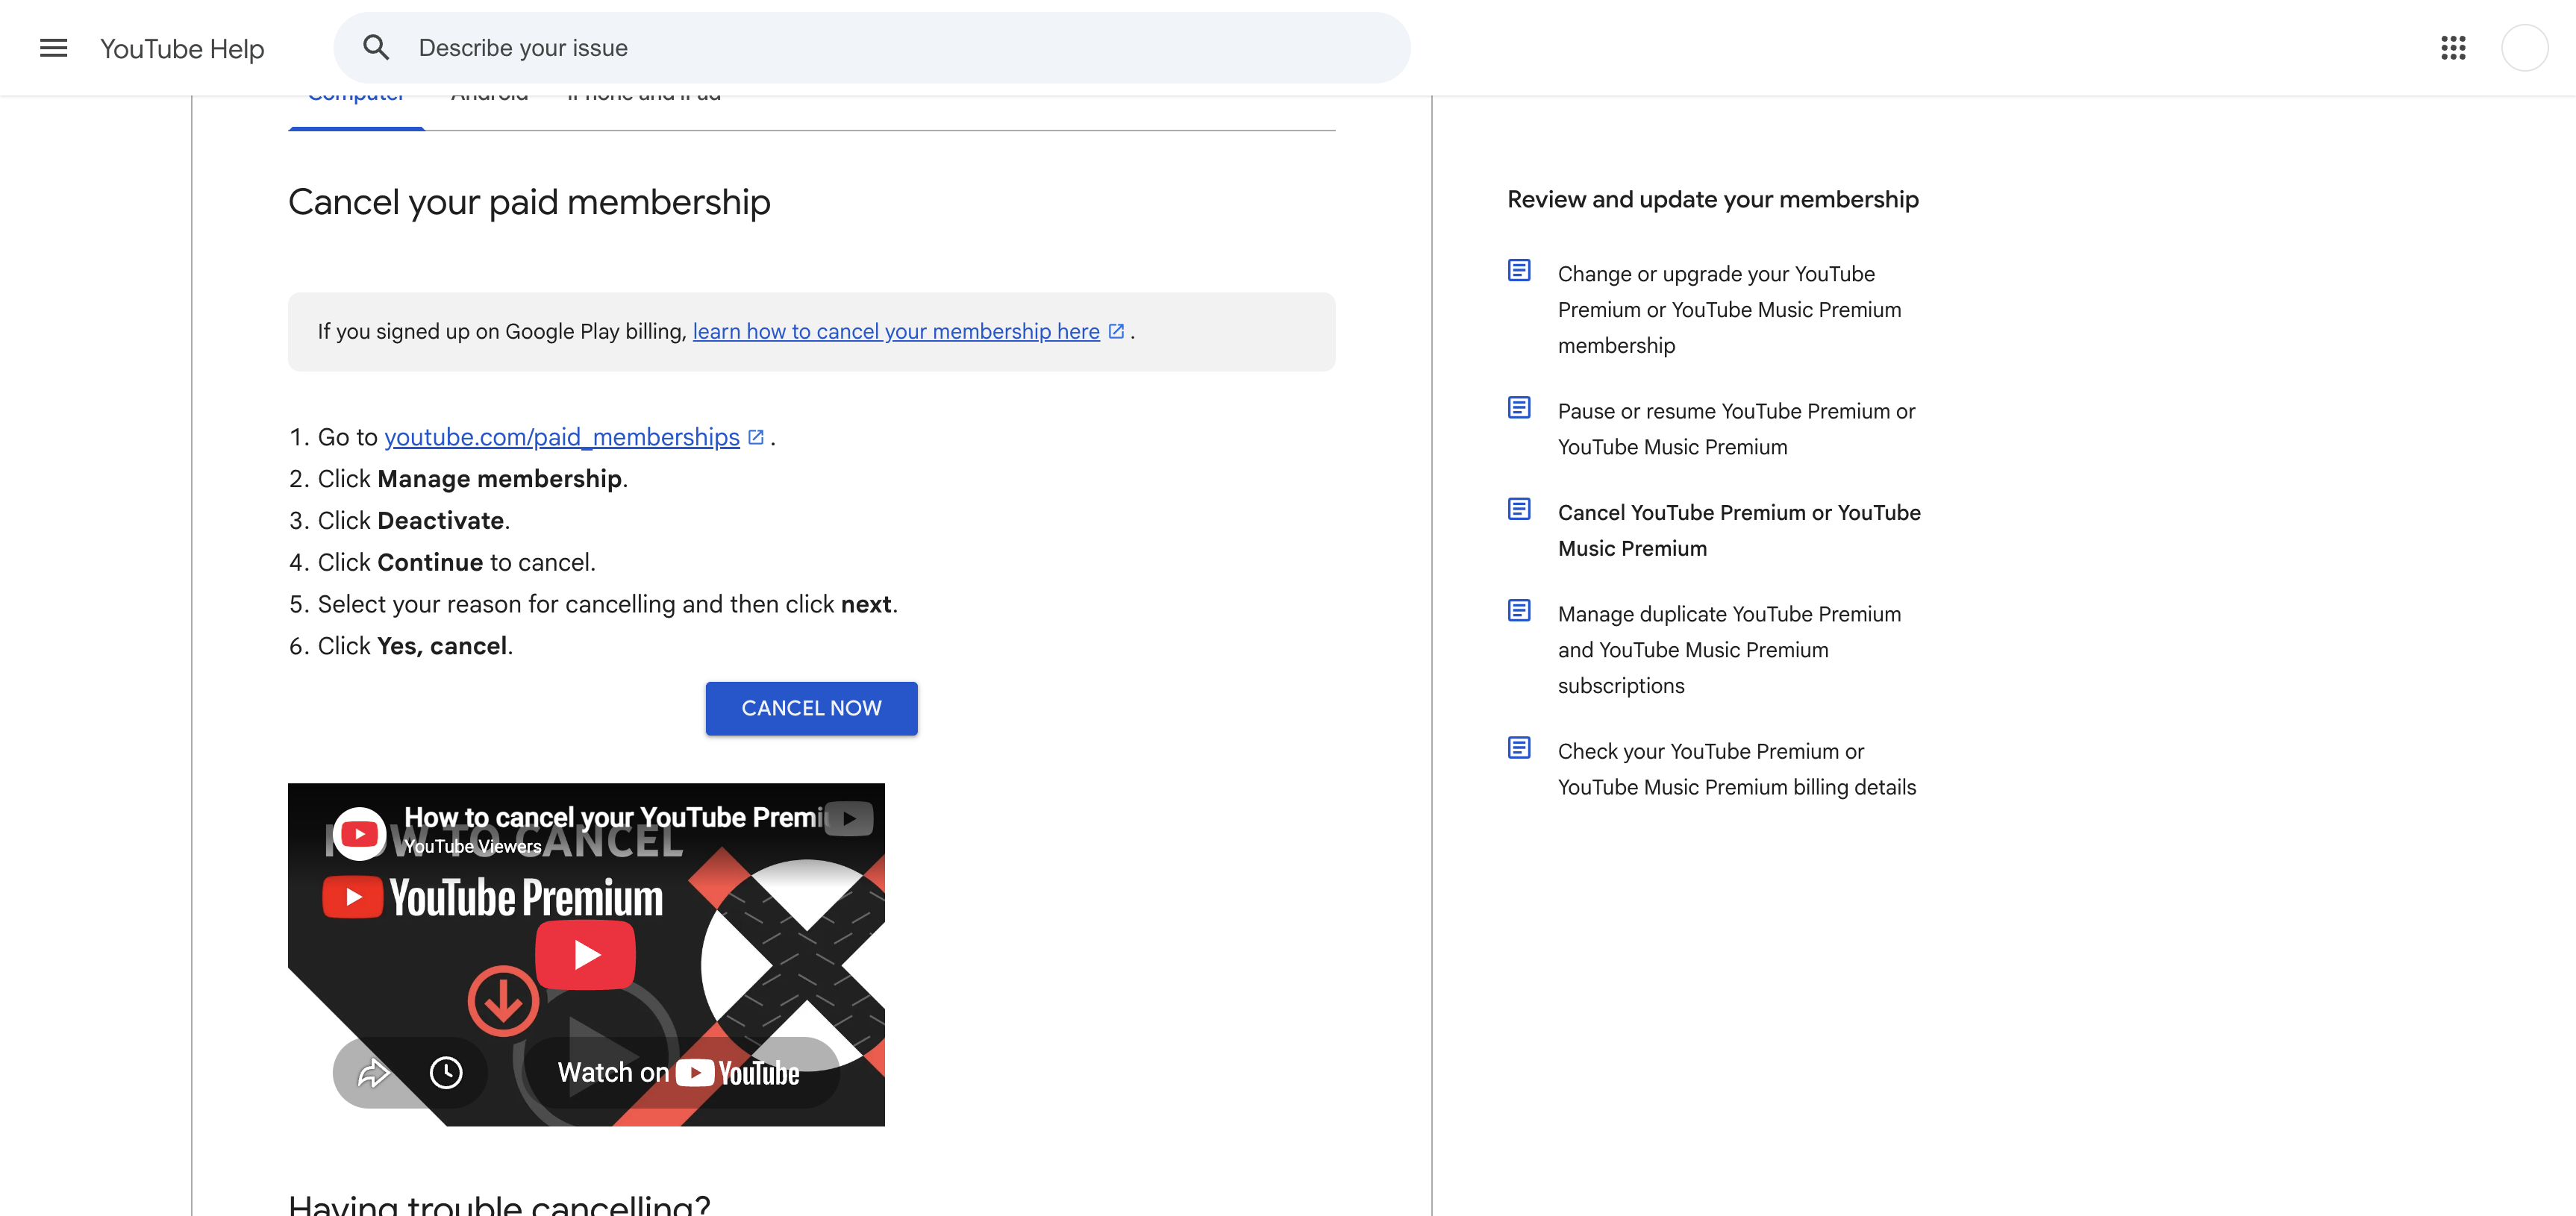
Task: Open Cancel YouTube Premium or Music Premium article
Action: coord(1739,530)
